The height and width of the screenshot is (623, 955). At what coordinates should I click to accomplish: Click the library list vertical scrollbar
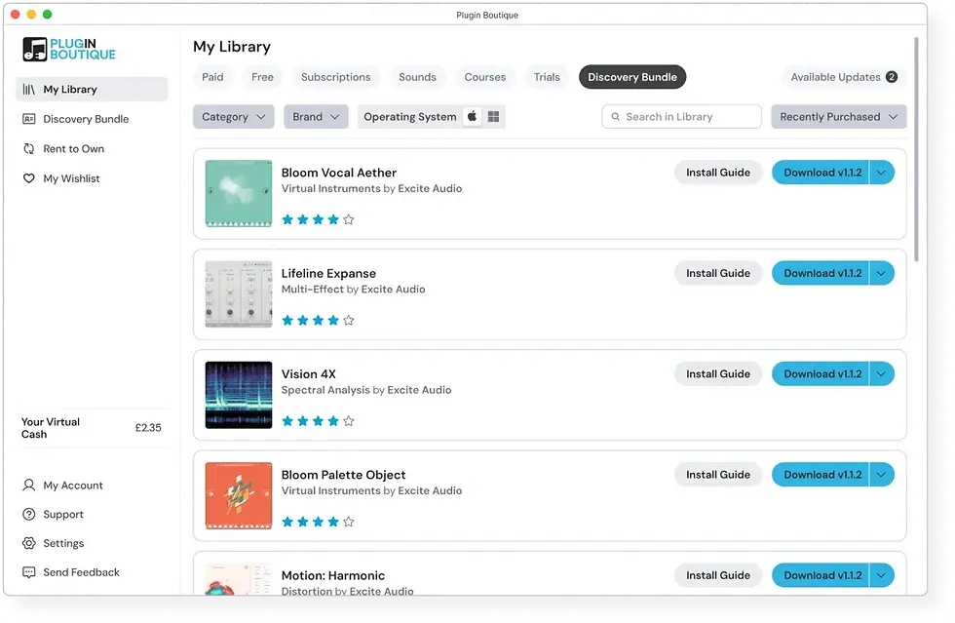915,149
